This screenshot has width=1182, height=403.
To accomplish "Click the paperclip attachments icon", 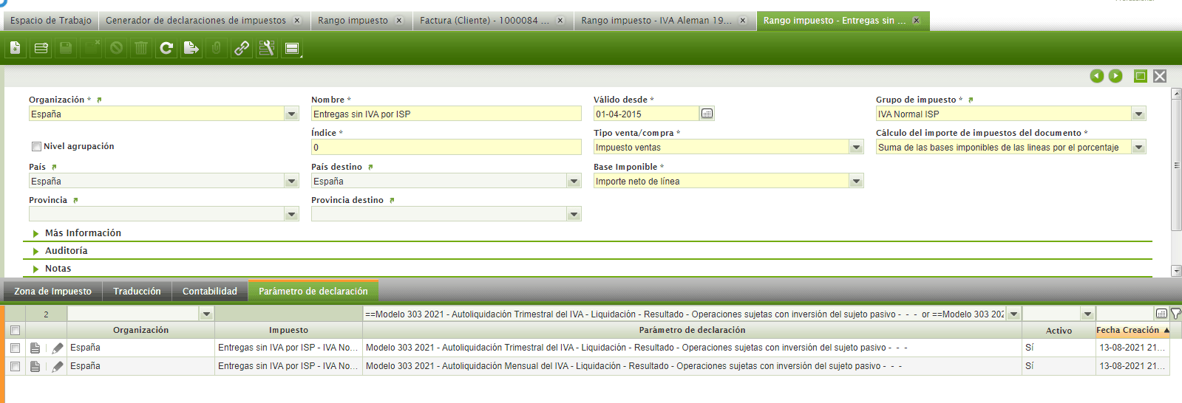I will 217,48.
